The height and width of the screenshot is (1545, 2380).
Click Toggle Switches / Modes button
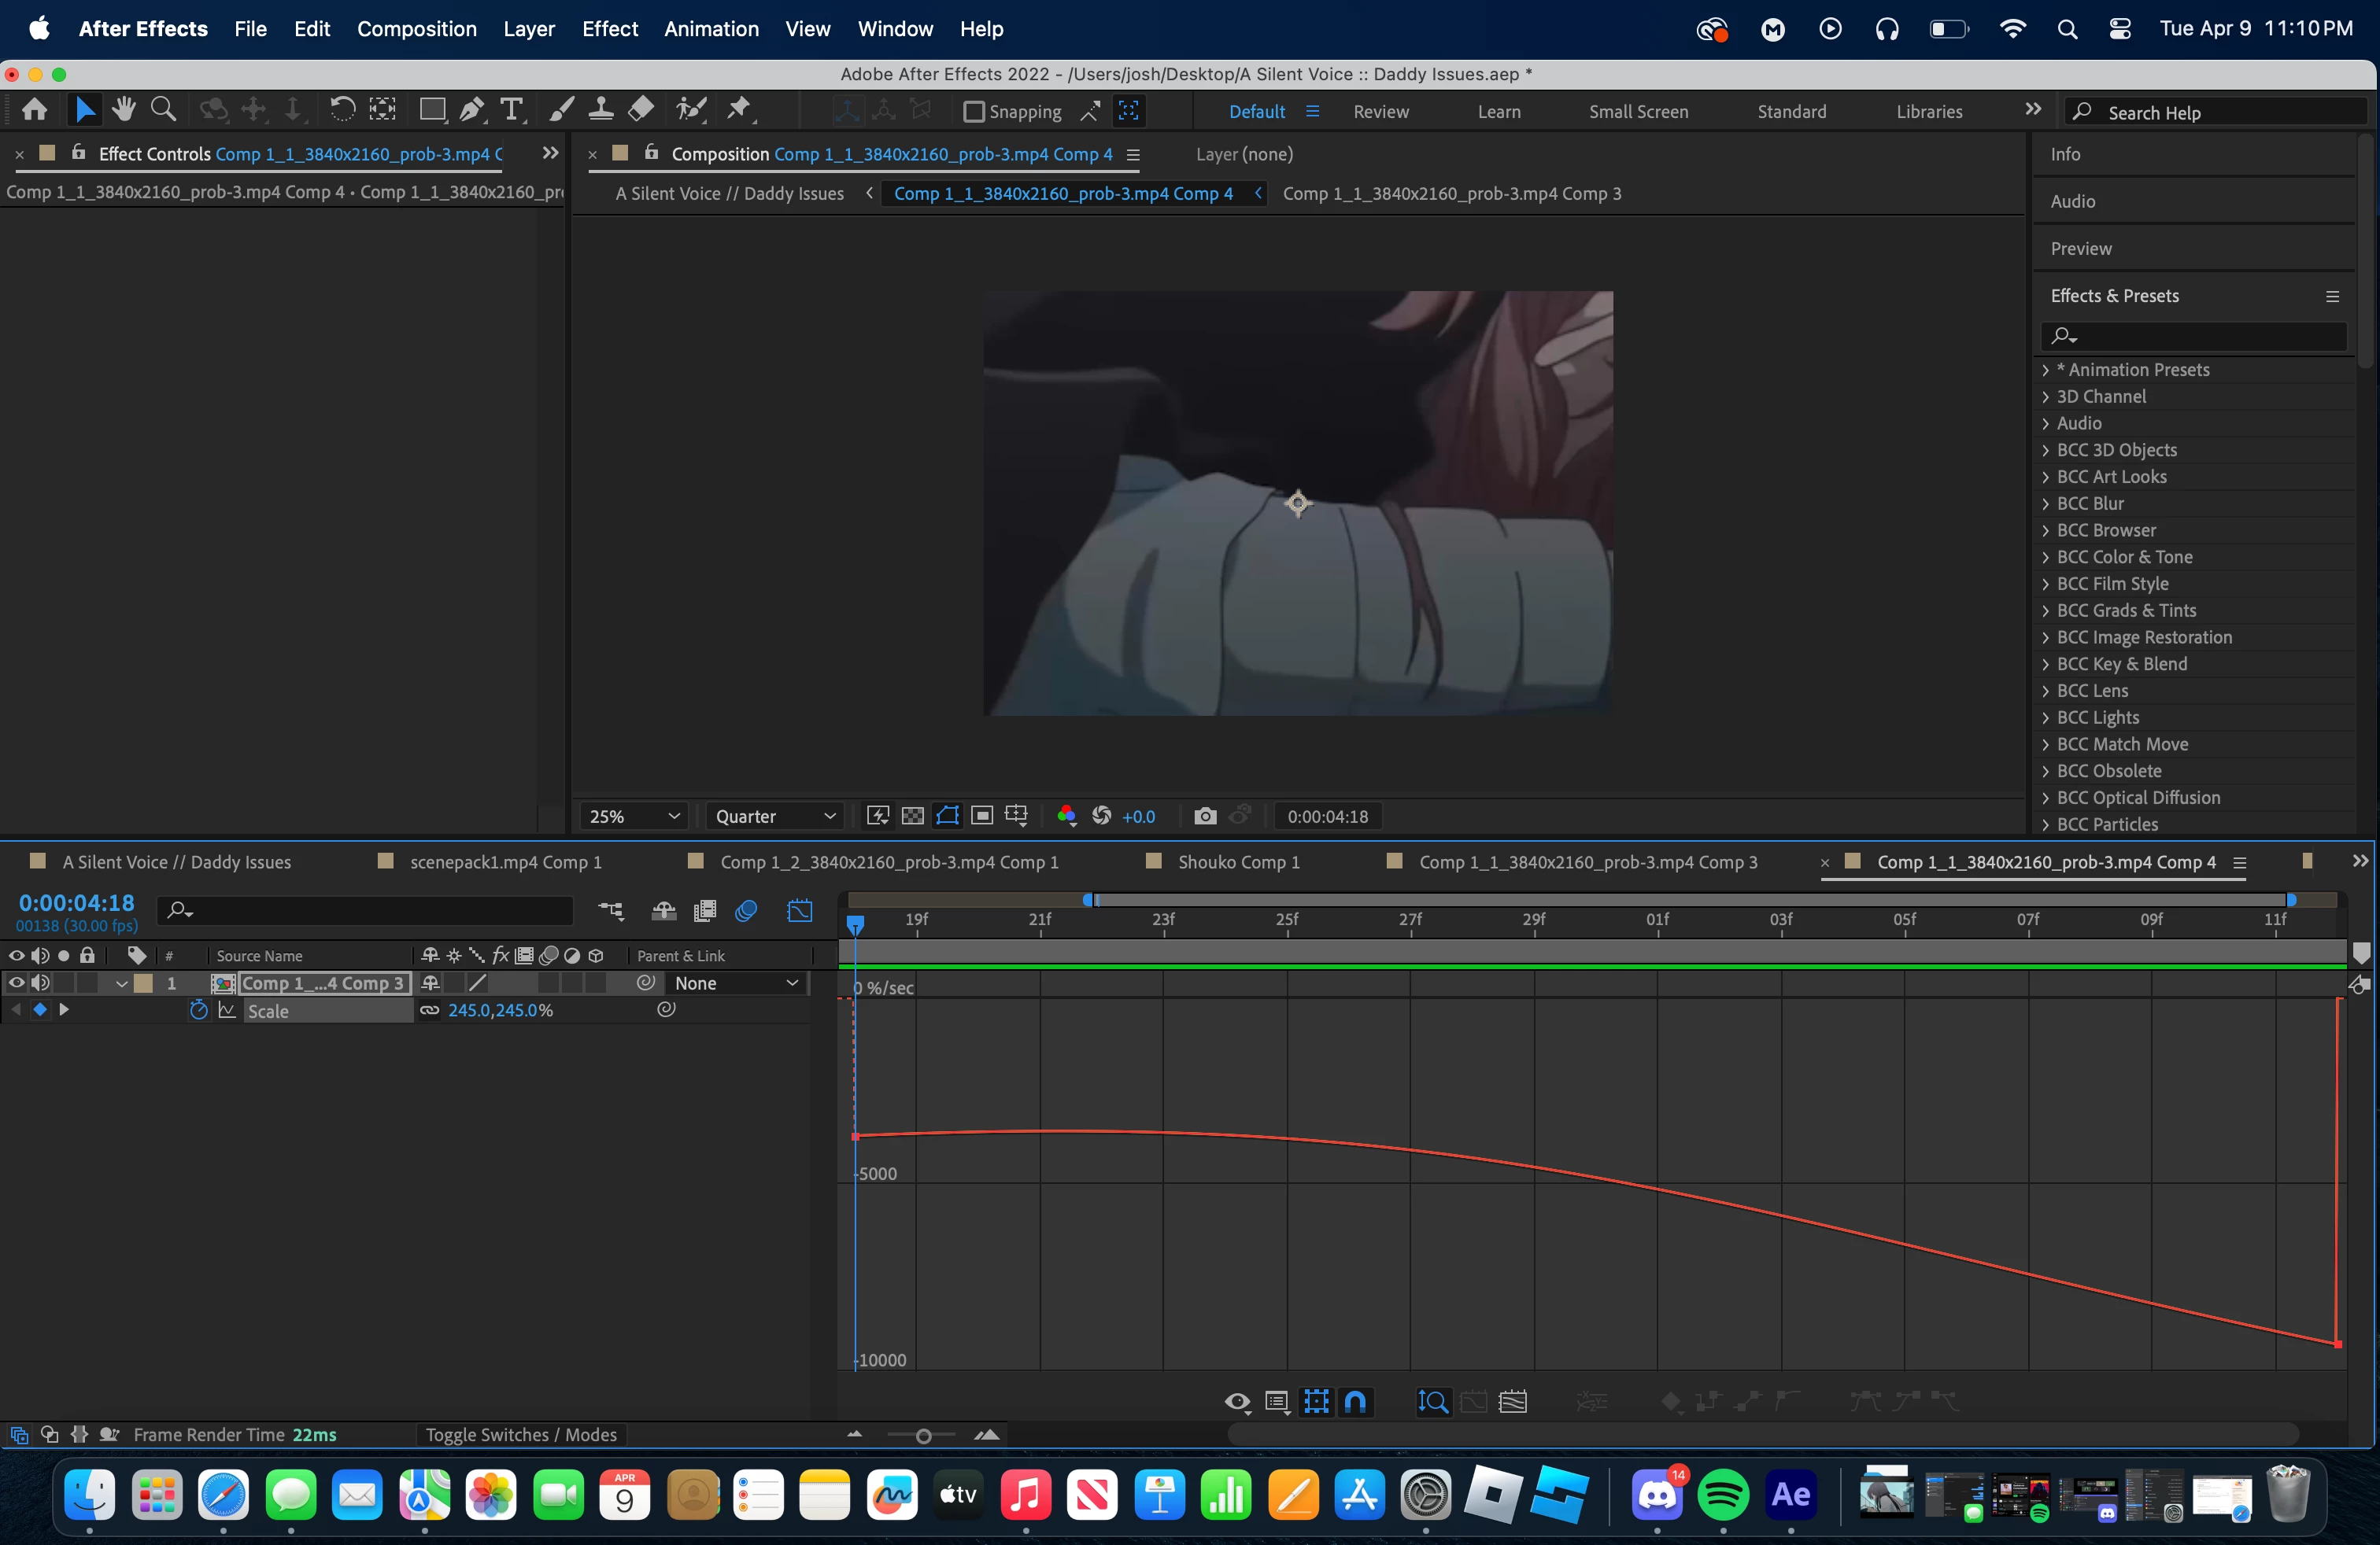coord(521,1434)
